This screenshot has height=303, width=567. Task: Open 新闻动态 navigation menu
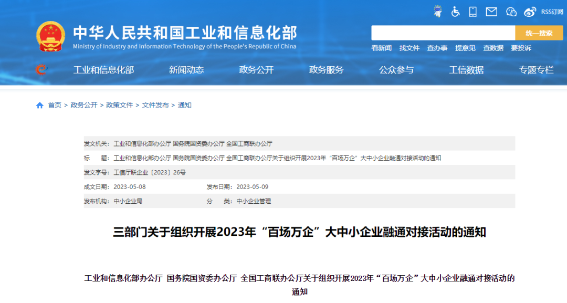click(186, 70)
